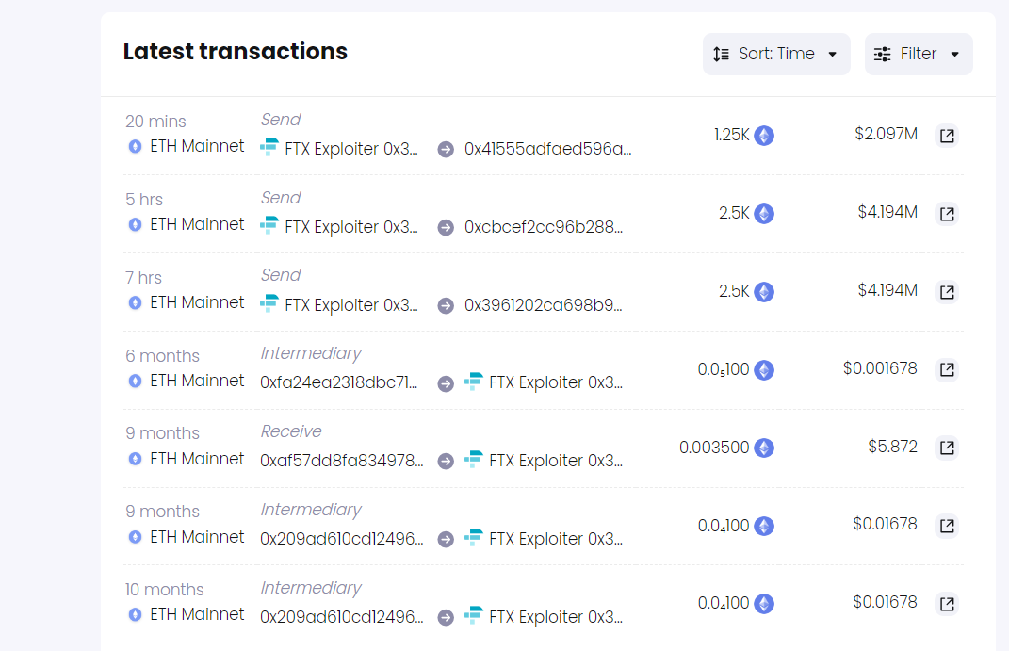Click ETH Mainnet label in 10 months row
The image size is (1009, 651).
(197, 614)
